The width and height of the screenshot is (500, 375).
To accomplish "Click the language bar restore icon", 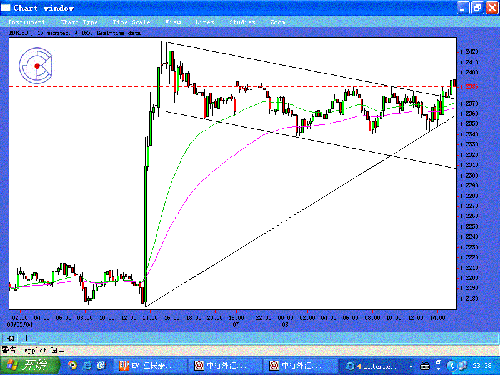I will pos(439,362).
